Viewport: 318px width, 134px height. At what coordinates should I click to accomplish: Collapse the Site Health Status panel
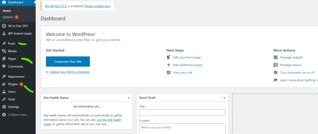pyautogui.click(x=129, y=98)
